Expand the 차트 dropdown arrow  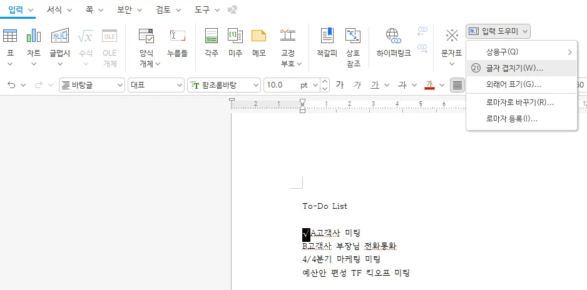tap(34, 64)
